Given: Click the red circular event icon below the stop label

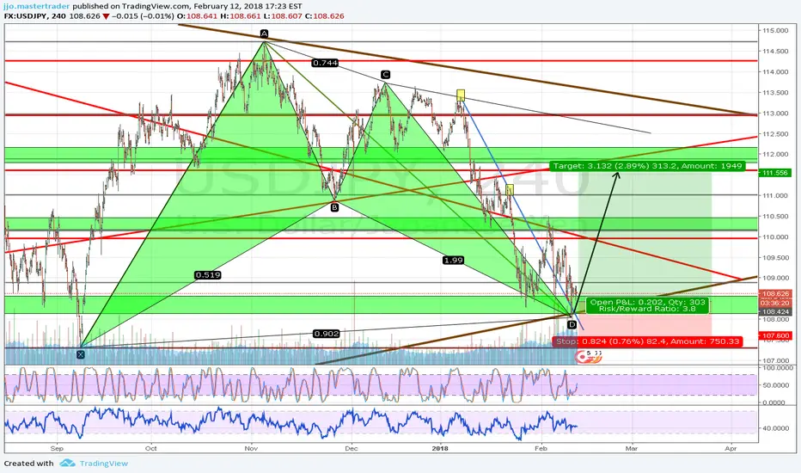Looking at the screenshot, I should 581,356.
